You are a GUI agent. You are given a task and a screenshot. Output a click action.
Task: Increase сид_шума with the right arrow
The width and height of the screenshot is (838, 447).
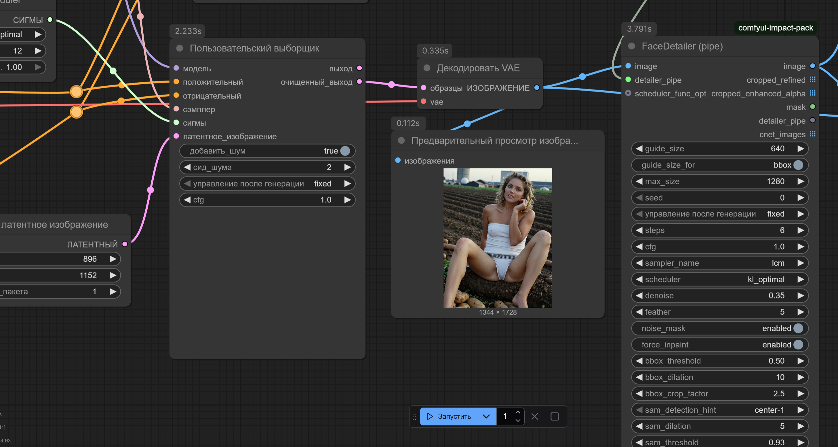347,167
